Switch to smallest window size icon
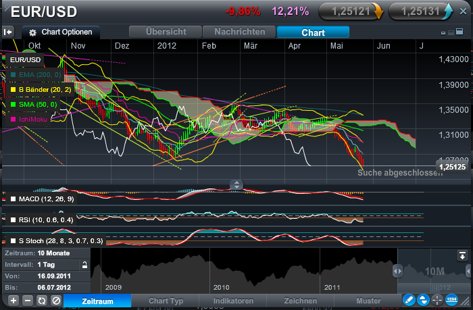This screenshot has width=473, height=310. (x=443, y=33)
